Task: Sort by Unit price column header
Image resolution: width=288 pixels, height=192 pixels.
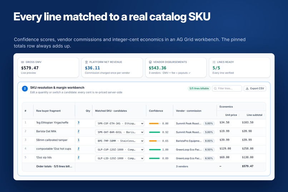Action: (x=231, y=115)
